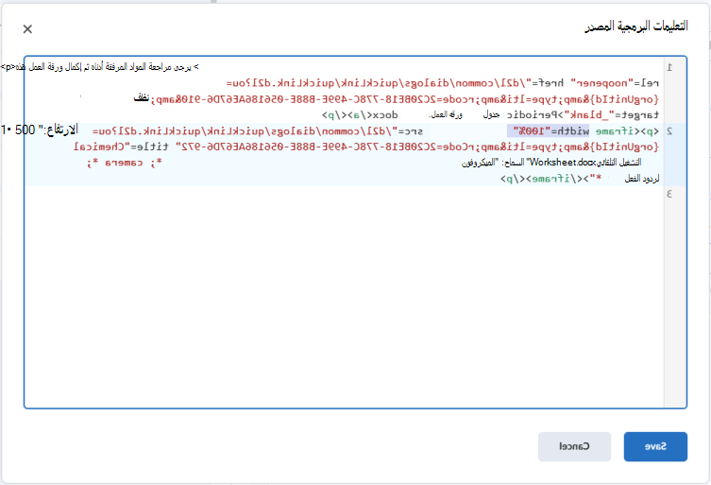Click the dialog title التعليمات البرمجية المصدر
This screenshot has height=485, width=711.
click(x=636, y=26)
